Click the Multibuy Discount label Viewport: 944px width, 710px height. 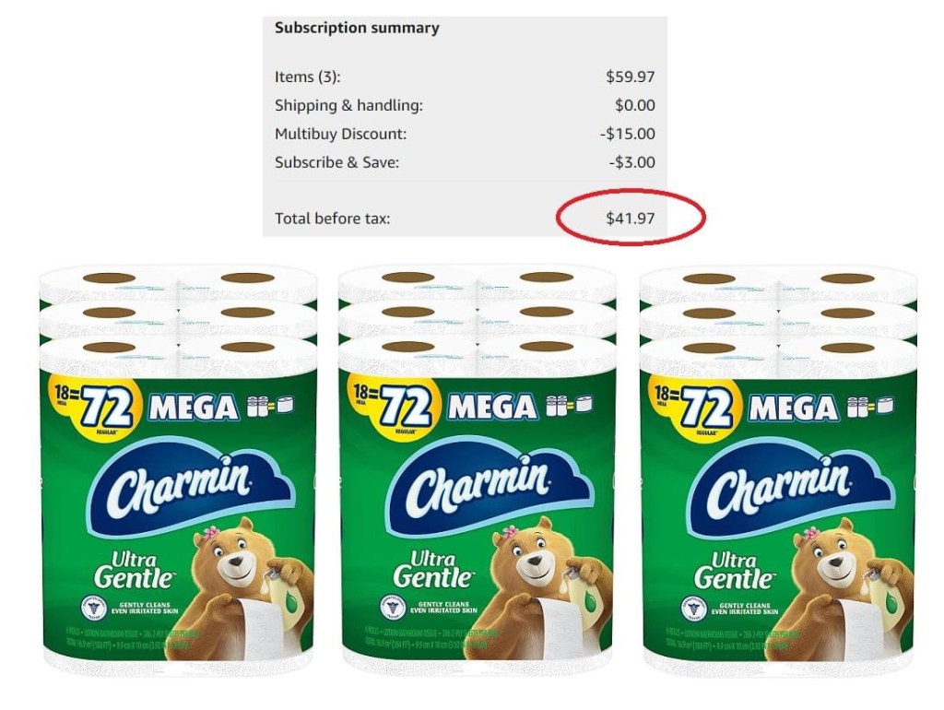click(x=341, y=134)
